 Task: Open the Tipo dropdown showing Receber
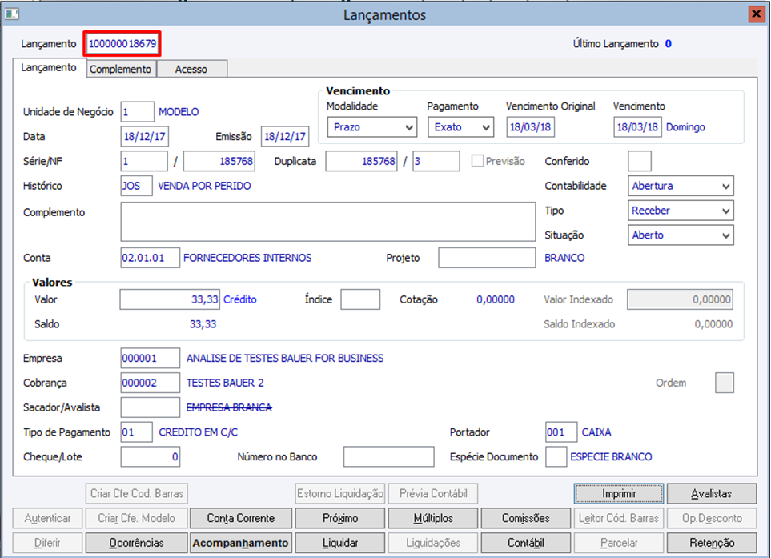[681, 211]
